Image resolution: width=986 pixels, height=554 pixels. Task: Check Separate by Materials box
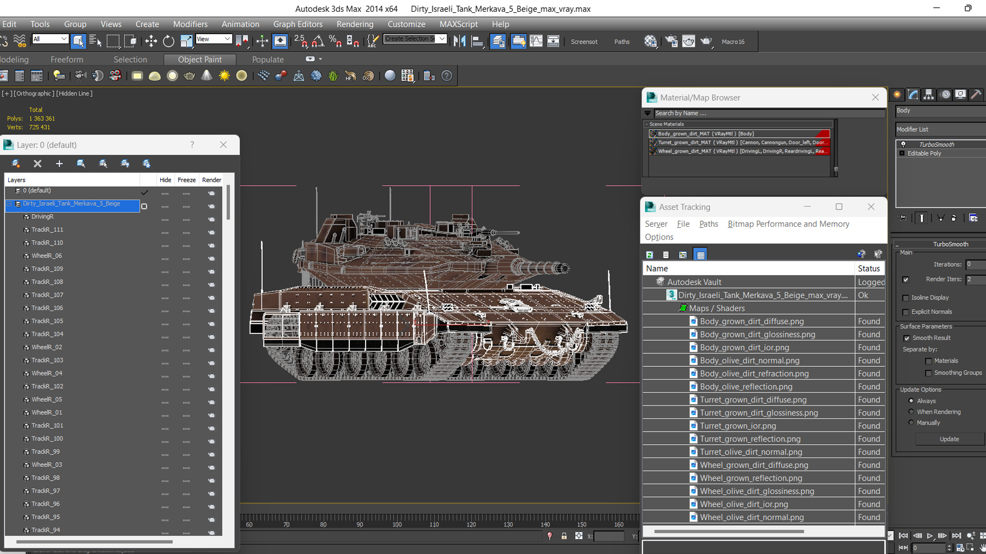pyautogui.click(x=928, y=361)
